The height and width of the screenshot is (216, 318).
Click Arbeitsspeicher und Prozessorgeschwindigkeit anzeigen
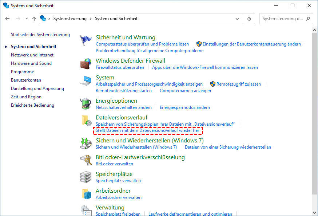tap(149, 84)
